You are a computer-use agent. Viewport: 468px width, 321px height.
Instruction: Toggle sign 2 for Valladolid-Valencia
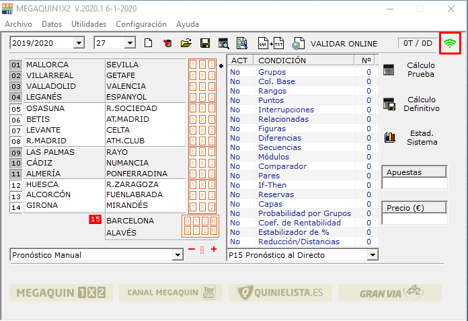(212, 87)
